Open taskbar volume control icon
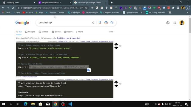The image size is (191, 107). point(170,104)
